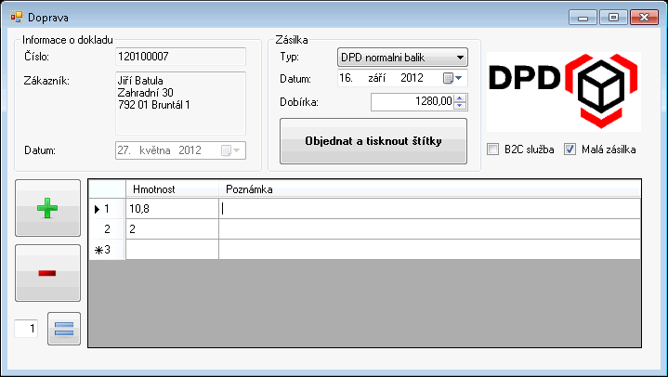The width and height of the screenshot is (668, 377).
Task: Click the grid top-left select-all corner
Action: pos(107,188)
